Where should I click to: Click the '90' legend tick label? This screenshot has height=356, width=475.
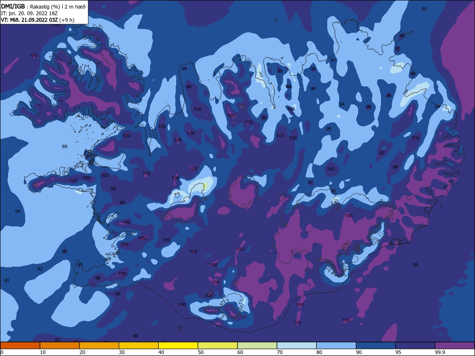(359, 352)
